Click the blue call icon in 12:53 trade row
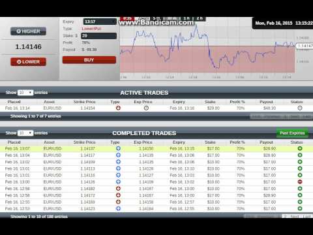The width and height of the screenshot is (313, 235). coord(118,208)
